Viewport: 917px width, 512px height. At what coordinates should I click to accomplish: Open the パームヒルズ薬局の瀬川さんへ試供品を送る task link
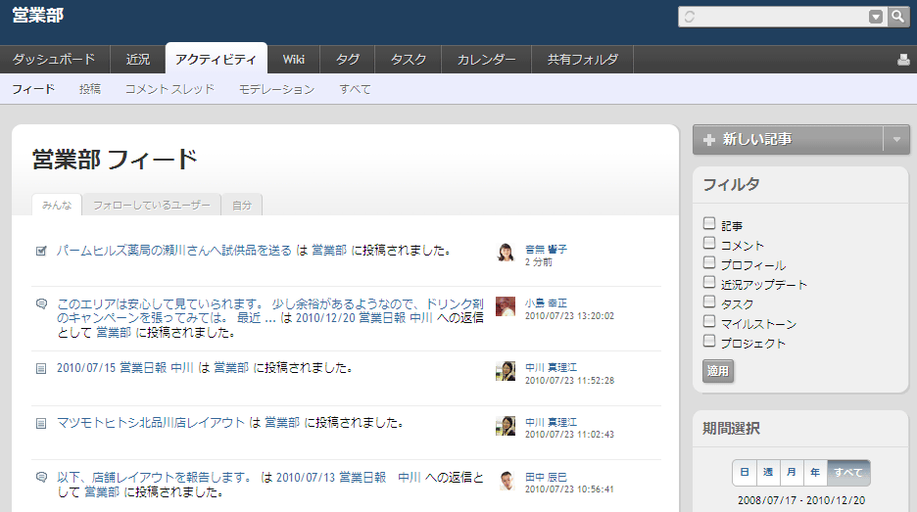[174, 251]
